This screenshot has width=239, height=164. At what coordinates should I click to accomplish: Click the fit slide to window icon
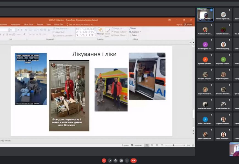tap(193, 145)
